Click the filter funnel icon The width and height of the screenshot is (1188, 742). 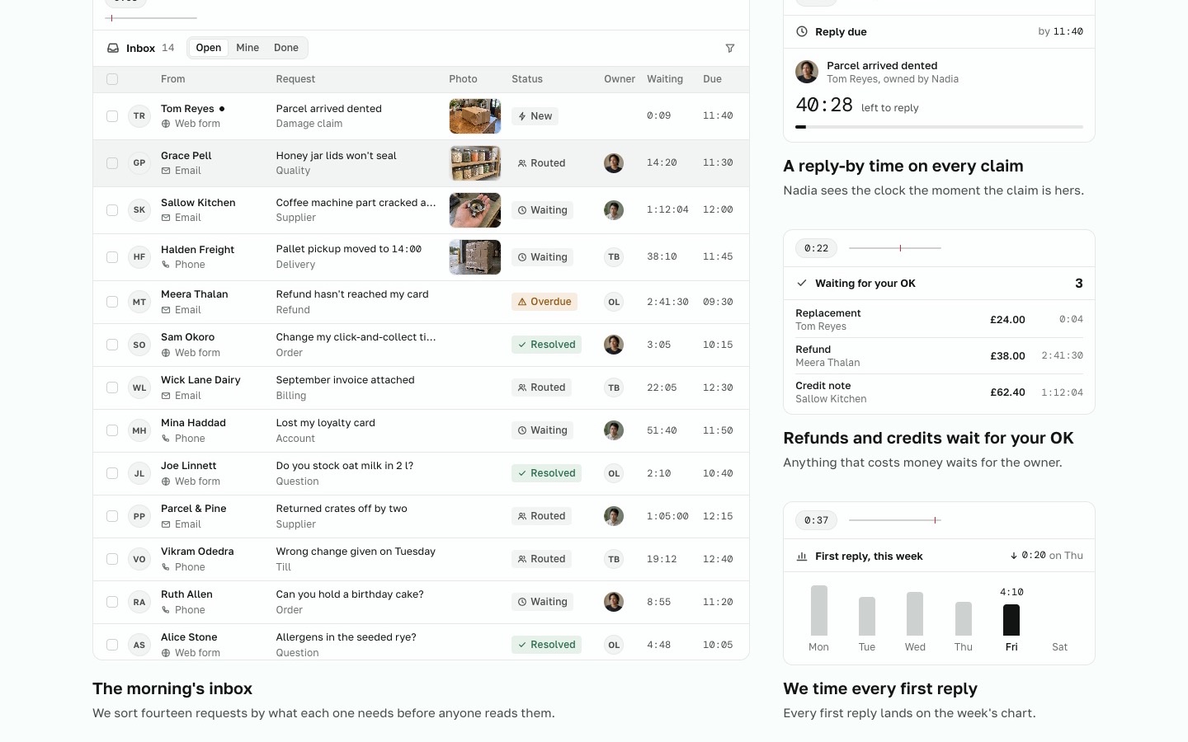click(730, 49)
